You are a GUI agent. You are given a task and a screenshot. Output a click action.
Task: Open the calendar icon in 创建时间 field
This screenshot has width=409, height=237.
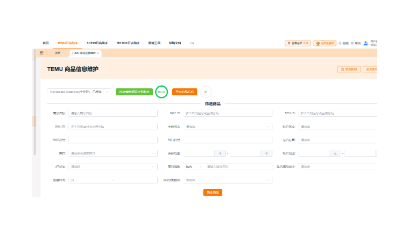click(x=72, y=180)
